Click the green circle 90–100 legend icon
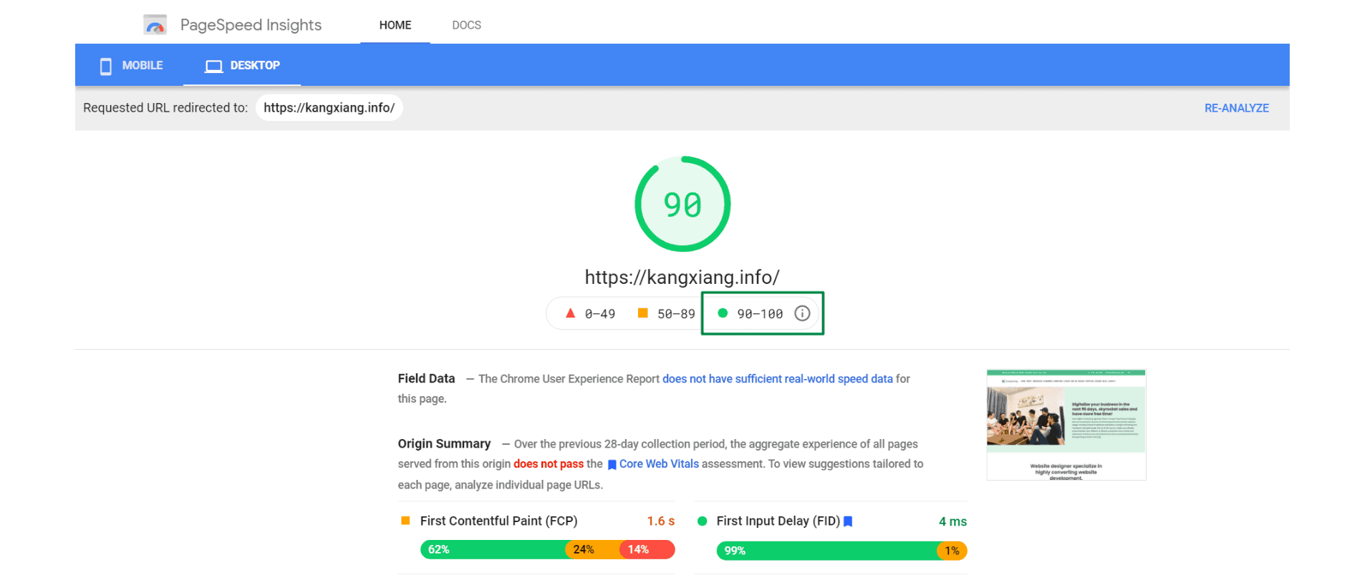The height and width of the screenshot is (585, 1365). pos(723,313)
